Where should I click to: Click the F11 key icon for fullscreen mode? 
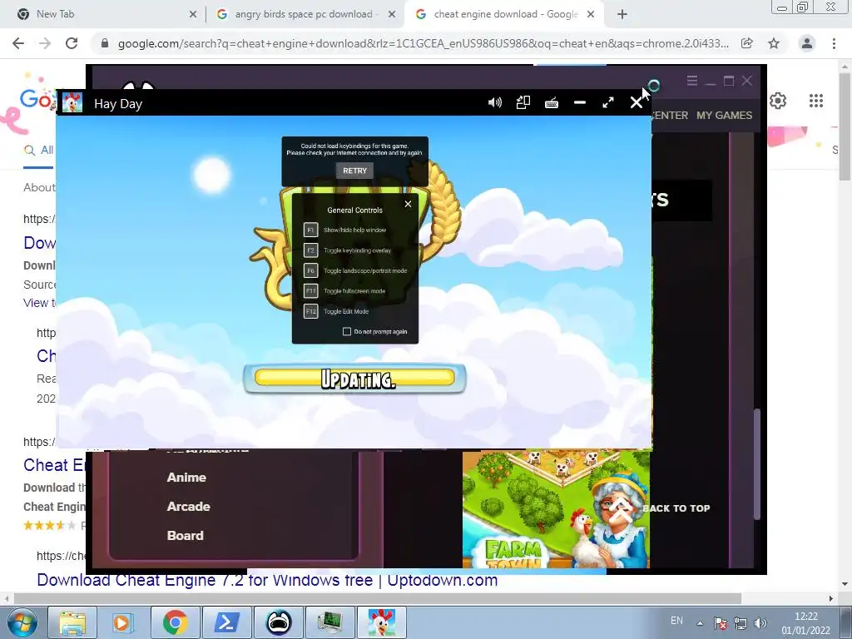pyautogui.click(x=310, y=291)
